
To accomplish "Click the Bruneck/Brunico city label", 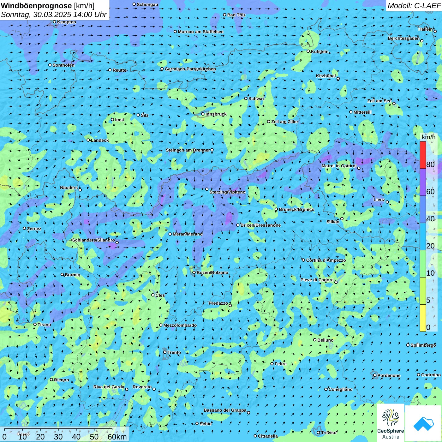I will tap(296, 209).
